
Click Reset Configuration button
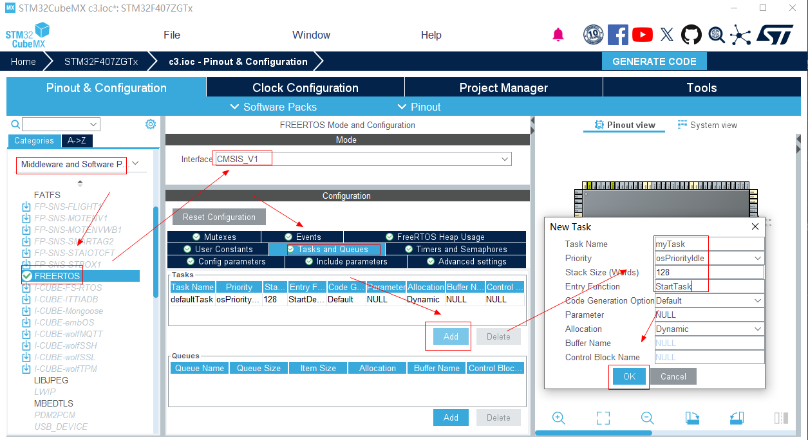[219, 217]
